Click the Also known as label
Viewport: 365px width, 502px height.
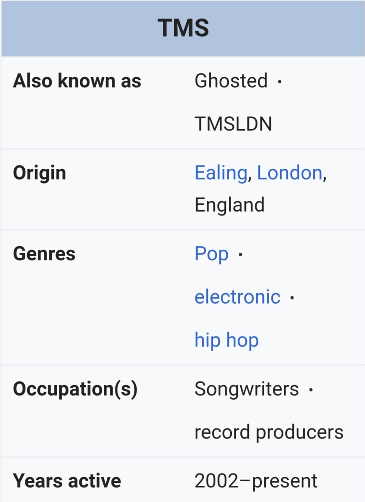77,81
